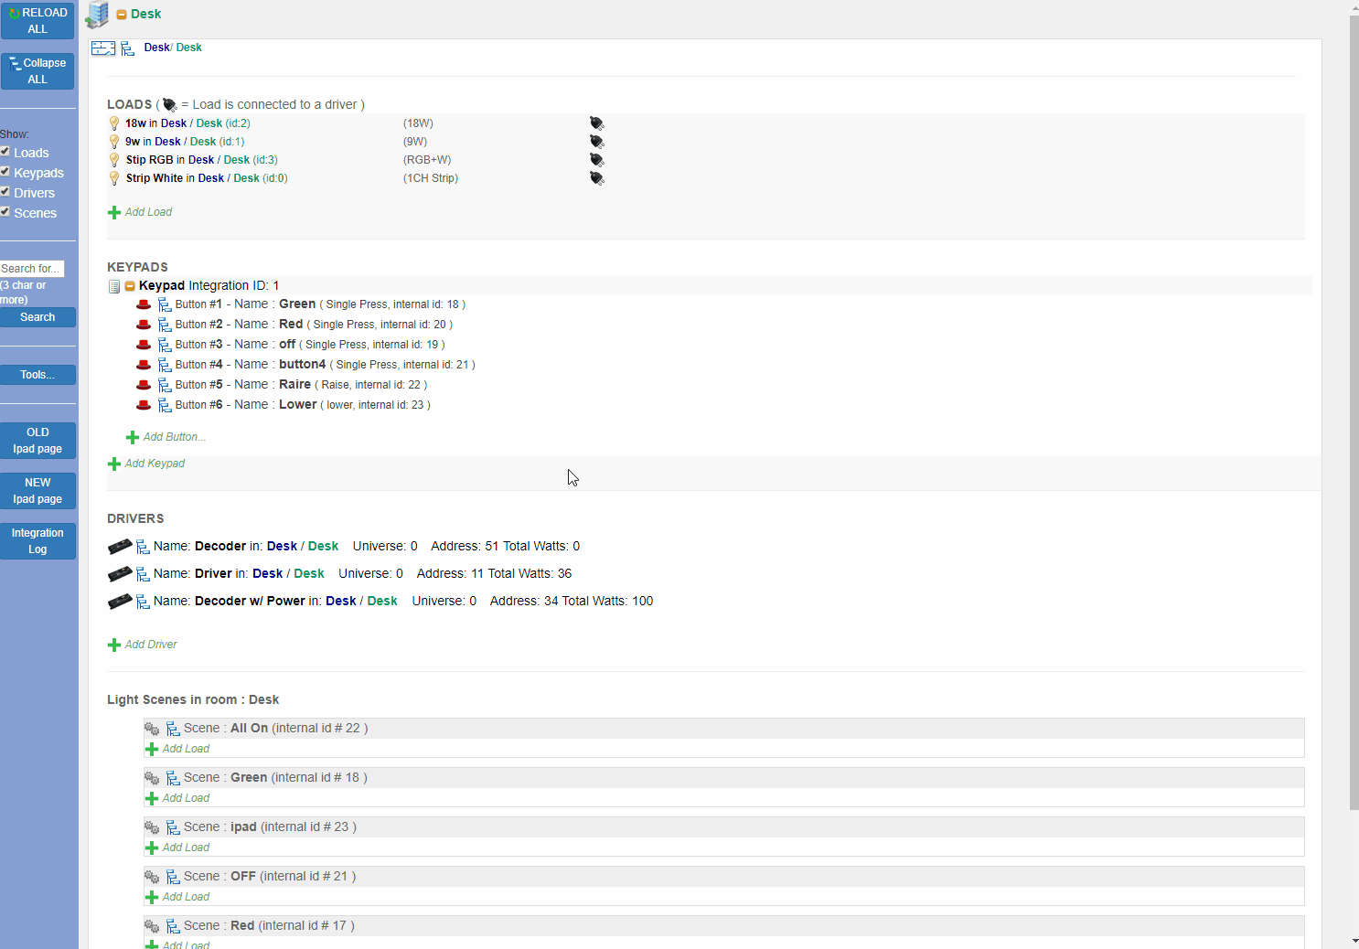1359x949 pixels.
Task: Toggle the Keypads show checkbox
Action: (x=5, y=172)
